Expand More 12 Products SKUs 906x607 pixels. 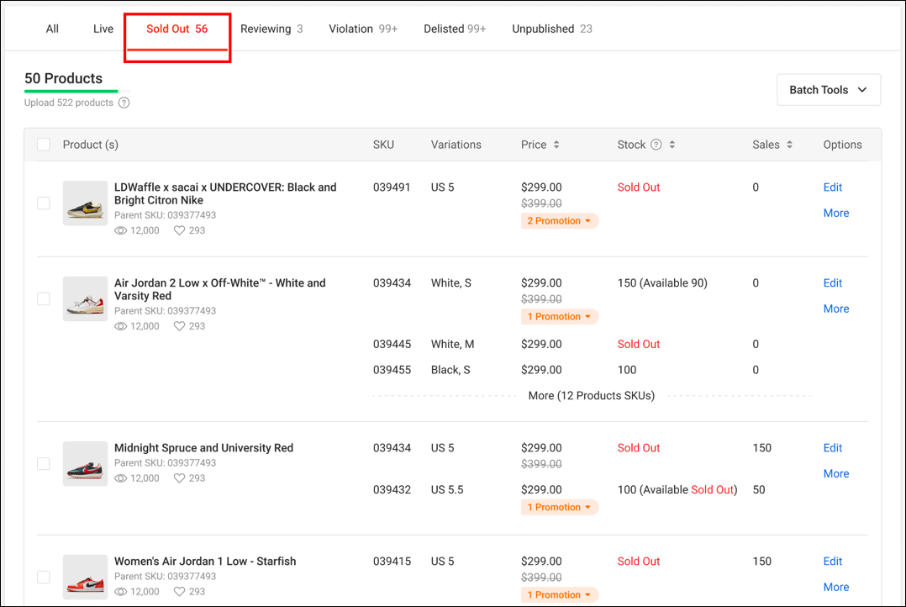[591, 395]
